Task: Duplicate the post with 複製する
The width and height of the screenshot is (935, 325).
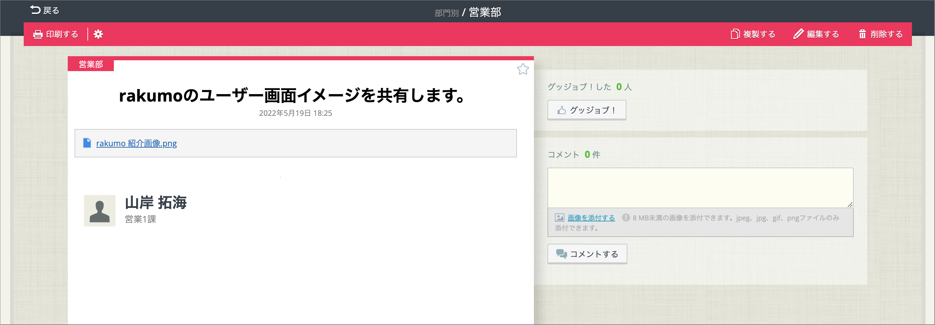Action: coord(753,34)
